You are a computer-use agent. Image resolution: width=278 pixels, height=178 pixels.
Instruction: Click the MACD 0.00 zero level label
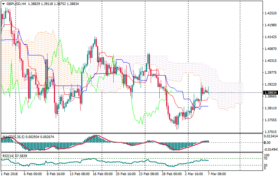268,142
